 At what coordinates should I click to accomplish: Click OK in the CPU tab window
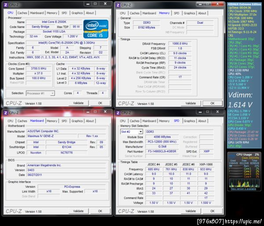(x=100, y=103)
